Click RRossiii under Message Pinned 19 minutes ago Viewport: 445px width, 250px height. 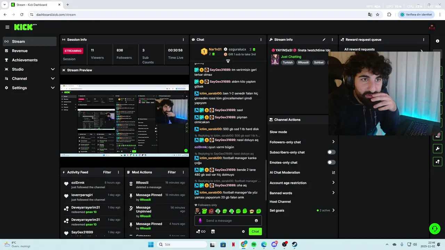(145, 200)
